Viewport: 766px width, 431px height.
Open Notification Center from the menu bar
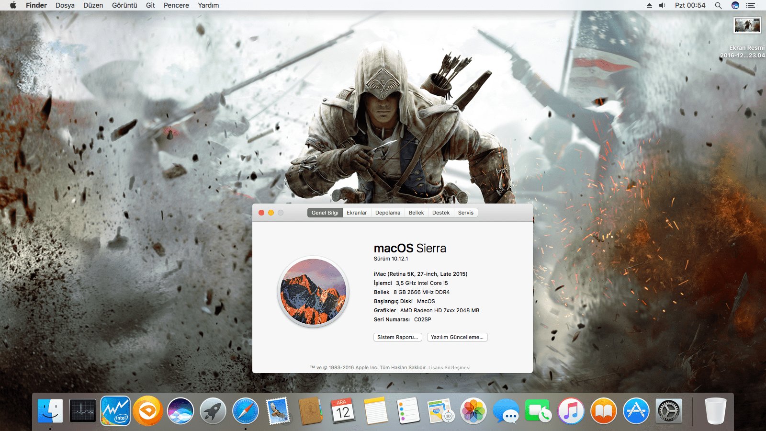tap(751, 5)
